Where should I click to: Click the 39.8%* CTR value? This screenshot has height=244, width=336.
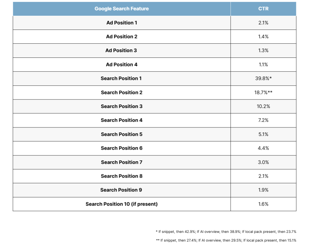point(263,78)
